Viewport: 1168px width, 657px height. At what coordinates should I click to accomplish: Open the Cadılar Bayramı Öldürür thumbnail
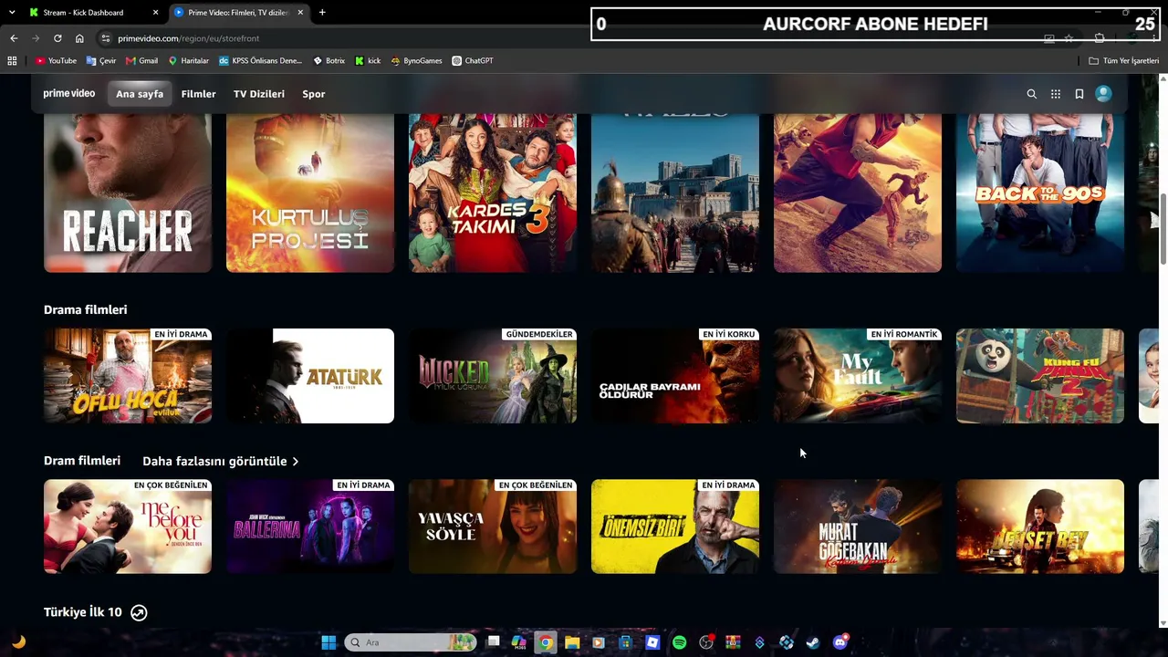[x=675, y=376]
